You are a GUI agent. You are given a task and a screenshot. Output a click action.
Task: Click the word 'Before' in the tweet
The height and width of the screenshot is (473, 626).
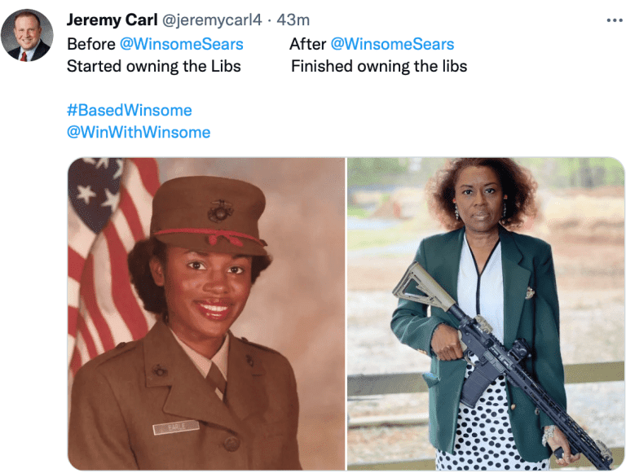click(x=91, y=44)
